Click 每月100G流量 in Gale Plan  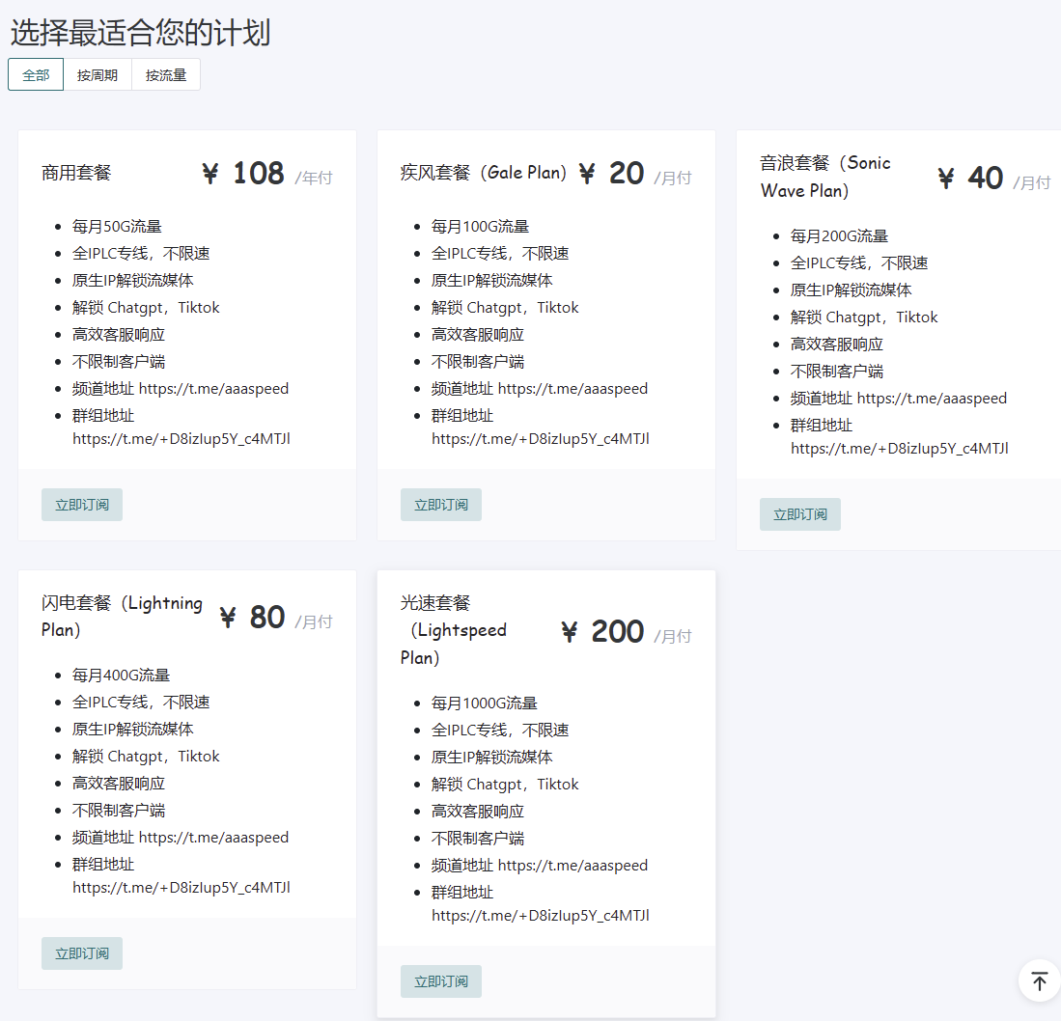[x=481, y=227]
